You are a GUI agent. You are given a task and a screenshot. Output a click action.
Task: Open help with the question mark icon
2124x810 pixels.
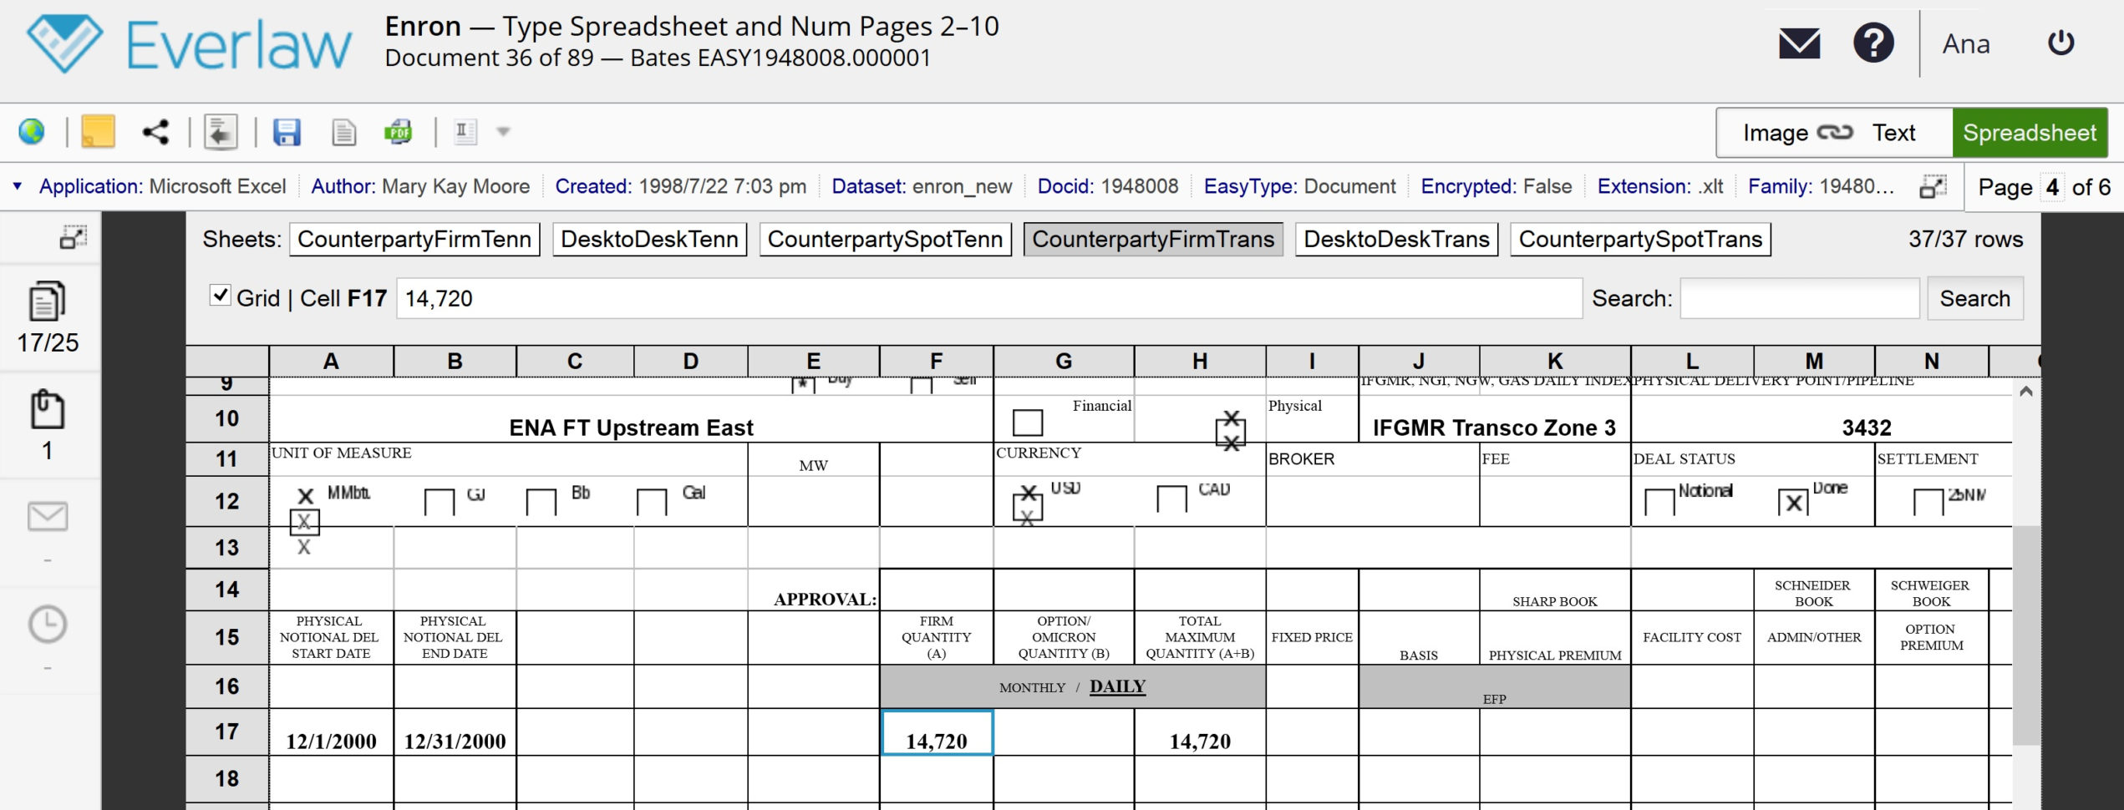coord(1873,43)
